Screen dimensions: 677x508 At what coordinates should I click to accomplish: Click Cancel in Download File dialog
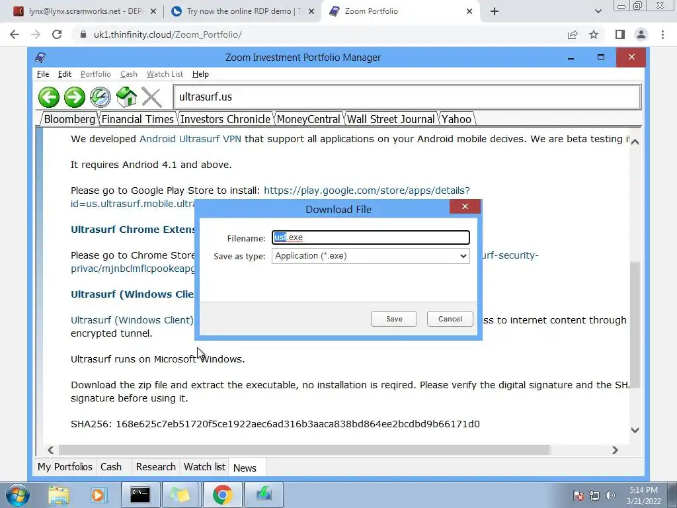(450, 319)
